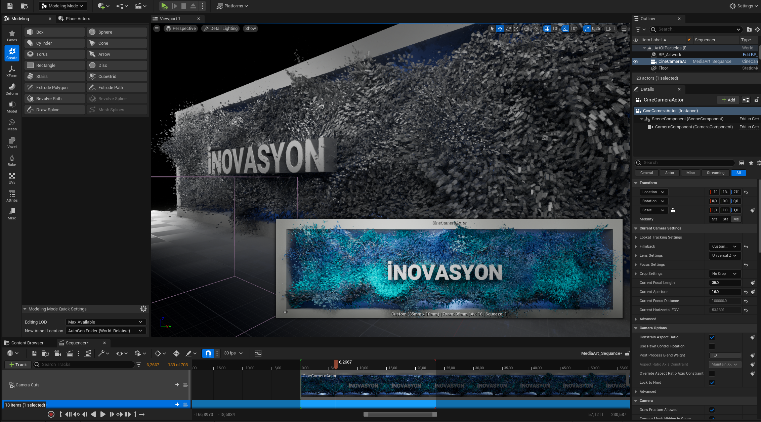Viewport: 761px width, 422px height.
Task: Click the Current Focal Length value field
Action: [x=725, y=283]
